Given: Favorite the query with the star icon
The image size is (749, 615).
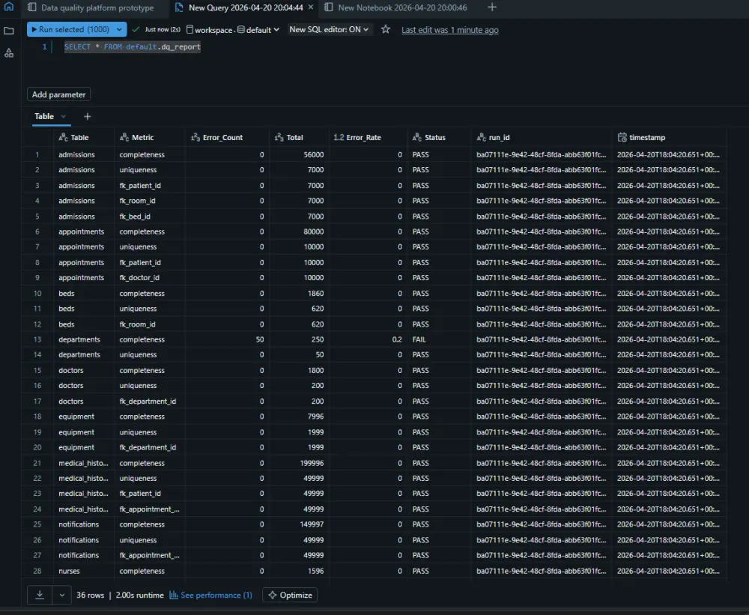Looking at the screenshot, I should click(386, 30).
